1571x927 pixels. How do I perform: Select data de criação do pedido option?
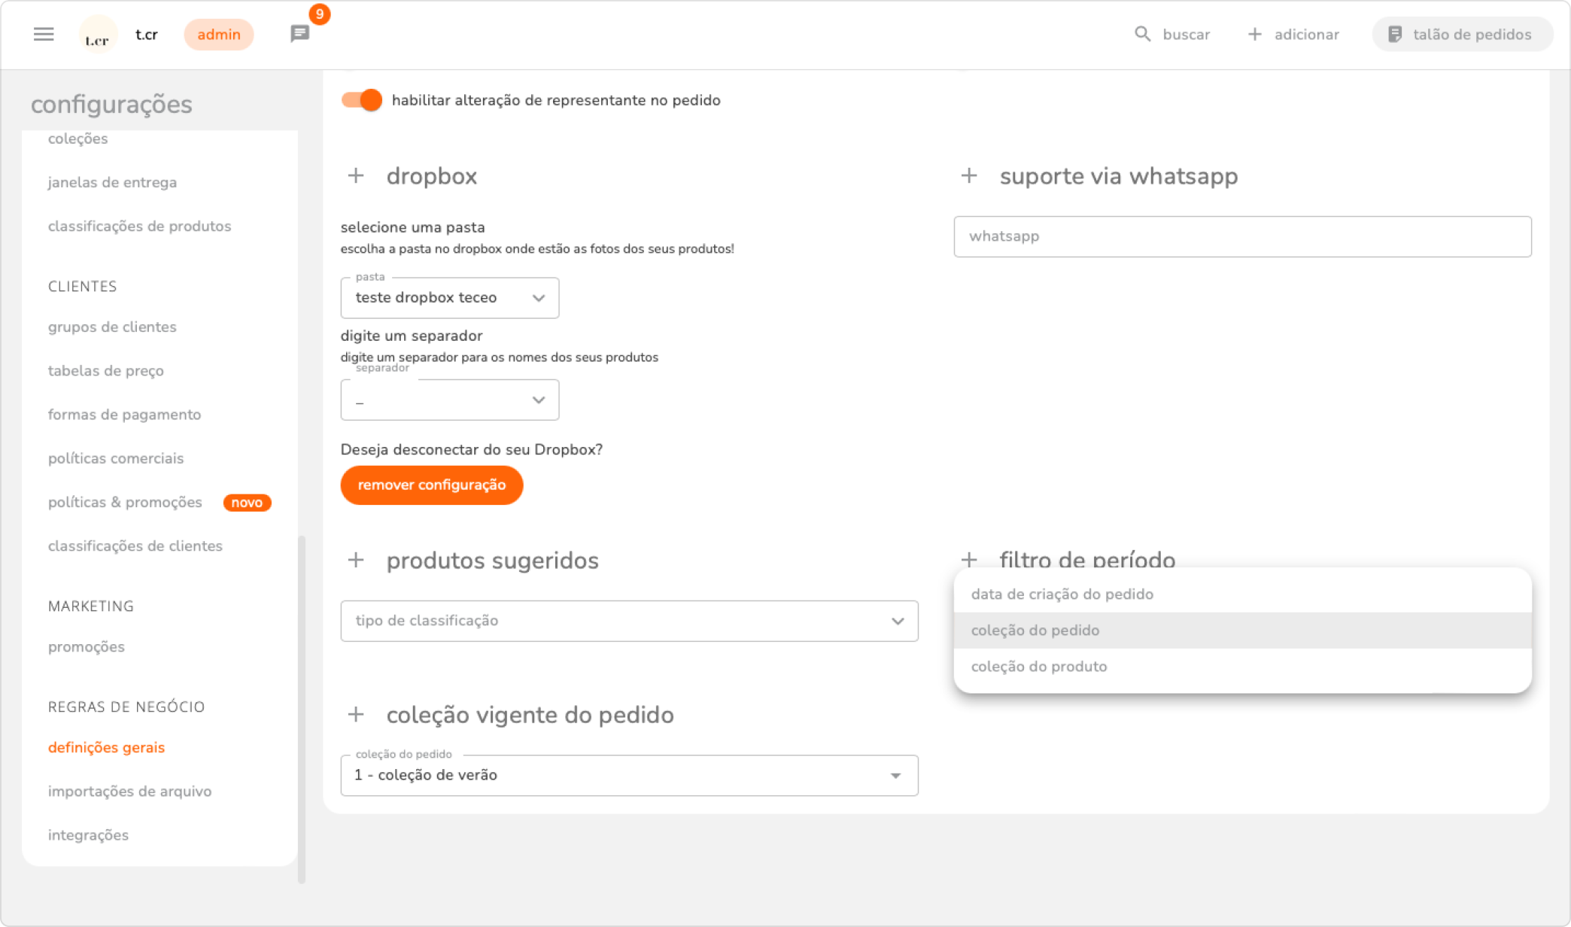pyautogui.click(x=1062, y=594)
